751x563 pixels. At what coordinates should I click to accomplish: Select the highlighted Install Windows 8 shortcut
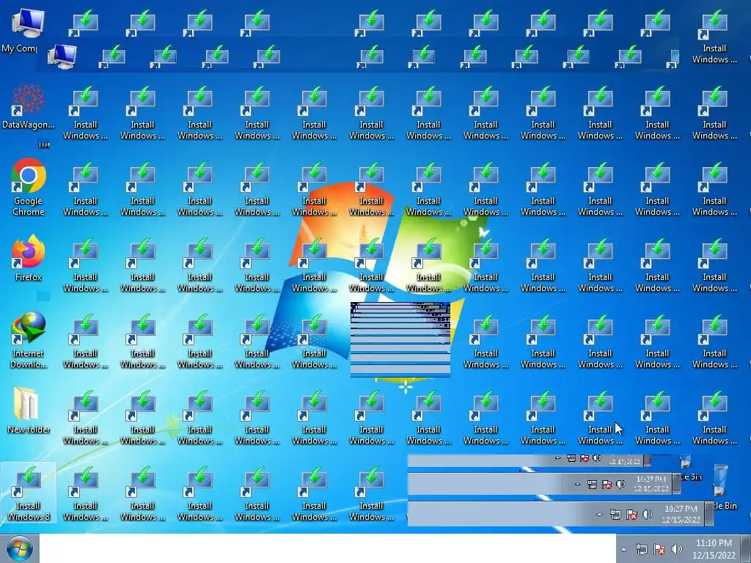click(x=29, y=493)
